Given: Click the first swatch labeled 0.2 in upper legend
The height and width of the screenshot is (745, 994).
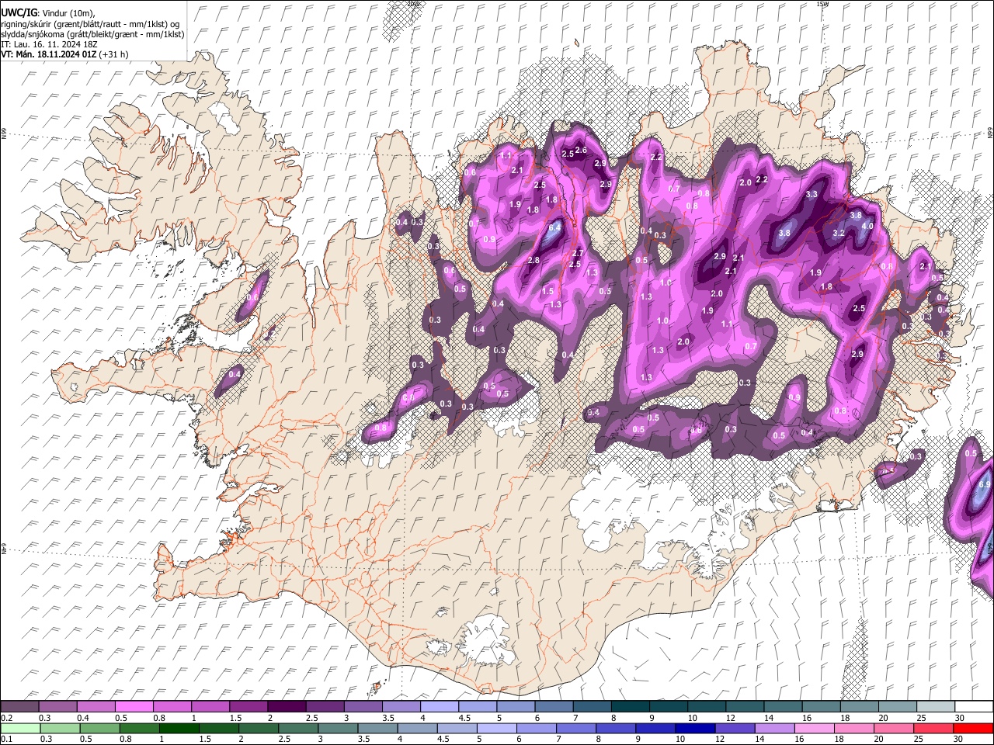Looking at the screenshot, I should (20, 707).
